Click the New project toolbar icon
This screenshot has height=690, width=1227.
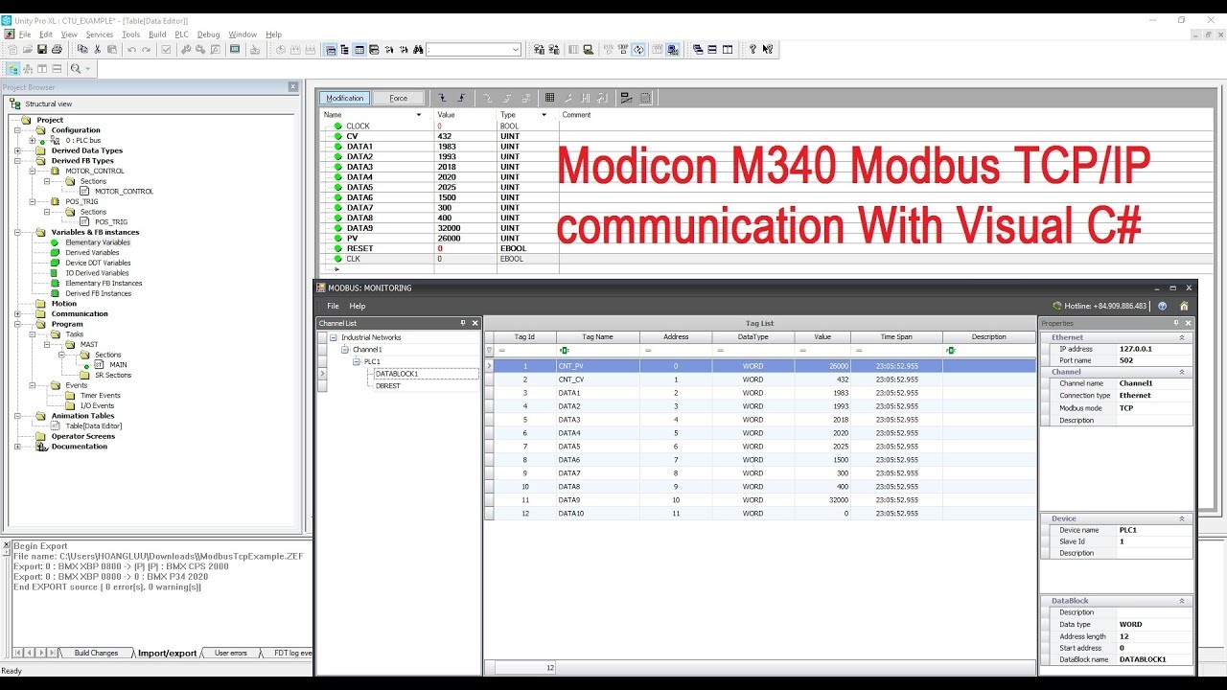12,50
